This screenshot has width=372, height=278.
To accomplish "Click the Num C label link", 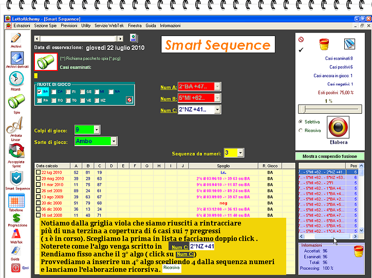I will [x=169, y=111].
